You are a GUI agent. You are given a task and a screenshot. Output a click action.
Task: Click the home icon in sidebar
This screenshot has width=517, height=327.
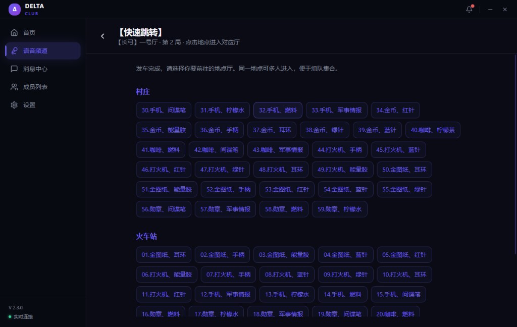[14, 33]
